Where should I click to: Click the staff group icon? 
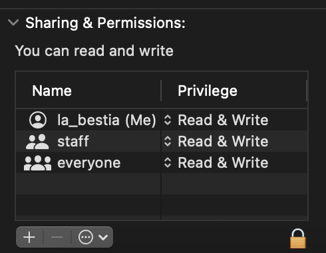click(37, 142)
